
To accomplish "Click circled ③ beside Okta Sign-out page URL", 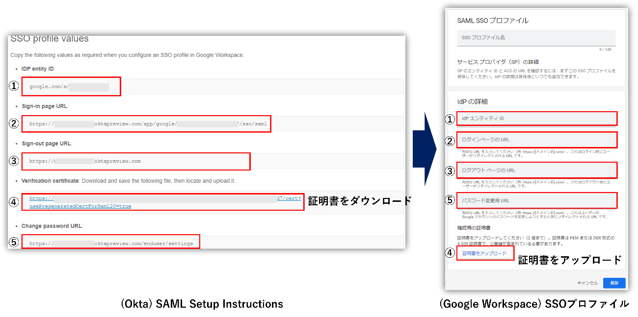I will 14,161.
